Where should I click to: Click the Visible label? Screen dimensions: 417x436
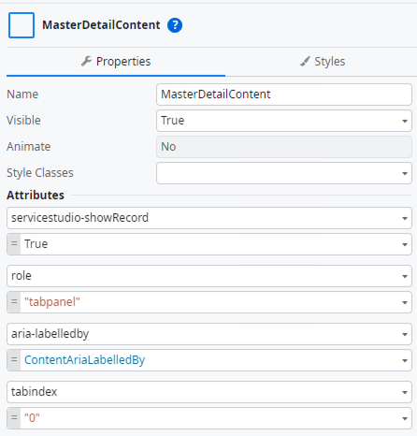pyautogui.click(x=23, y=121)
